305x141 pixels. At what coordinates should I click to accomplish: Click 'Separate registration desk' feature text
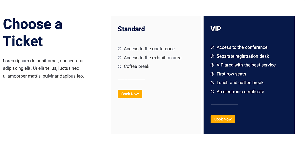(243, 56)
